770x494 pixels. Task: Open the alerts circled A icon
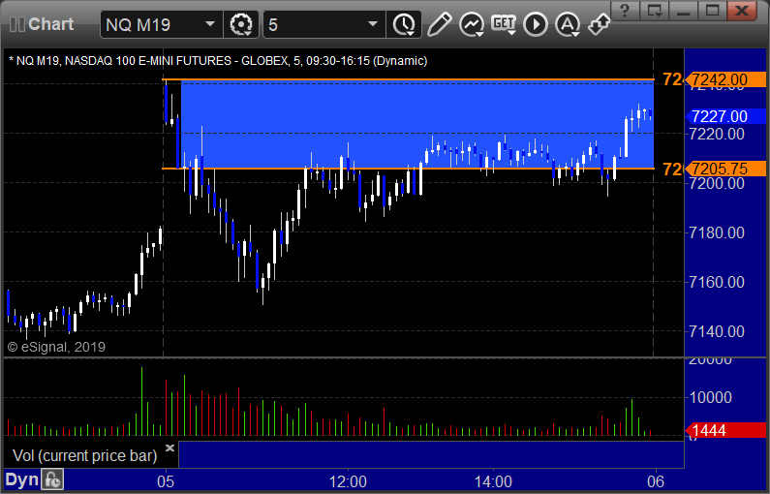[568, 24]
